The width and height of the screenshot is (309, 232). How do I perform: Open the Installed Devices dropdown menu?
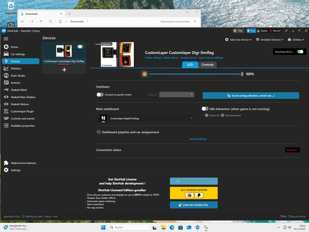pyautogui.click(x=269, y=40)
